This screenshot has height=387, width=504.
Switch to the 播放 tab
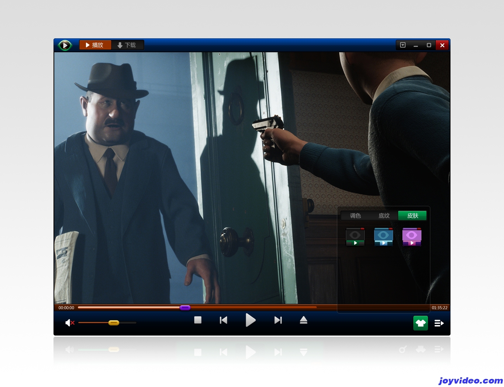click(95, 45)
